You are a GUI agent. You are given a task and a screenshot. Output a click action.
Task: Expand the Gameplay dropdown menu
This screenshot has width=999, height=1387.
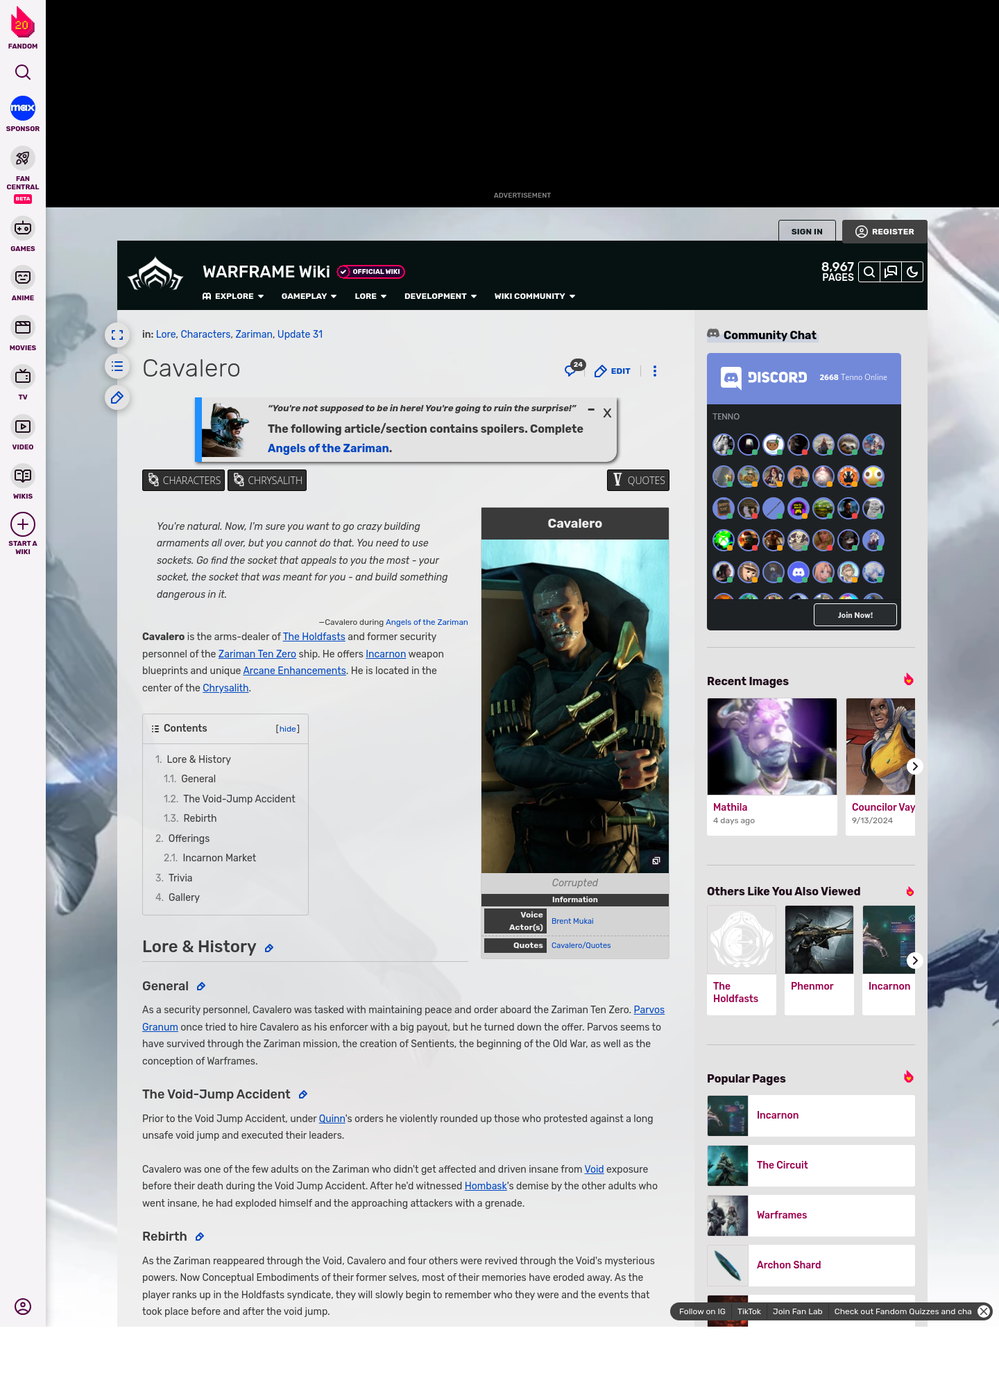309,296
